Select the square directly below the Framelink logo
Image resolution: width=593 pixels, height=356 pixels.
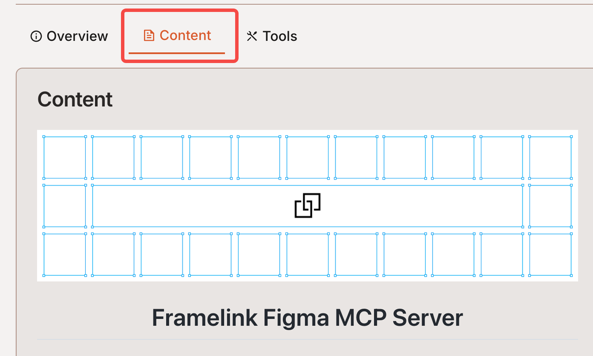tap(308, 254)
